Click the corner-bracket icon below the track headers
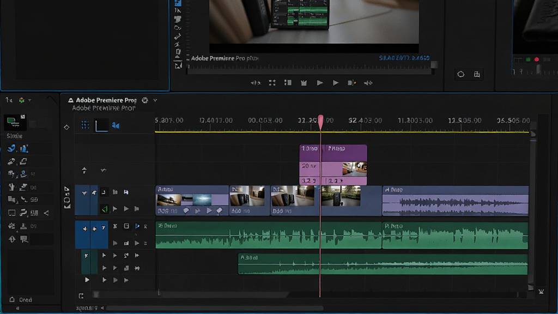Screen dimensions: 558x314 click(81, 295)
